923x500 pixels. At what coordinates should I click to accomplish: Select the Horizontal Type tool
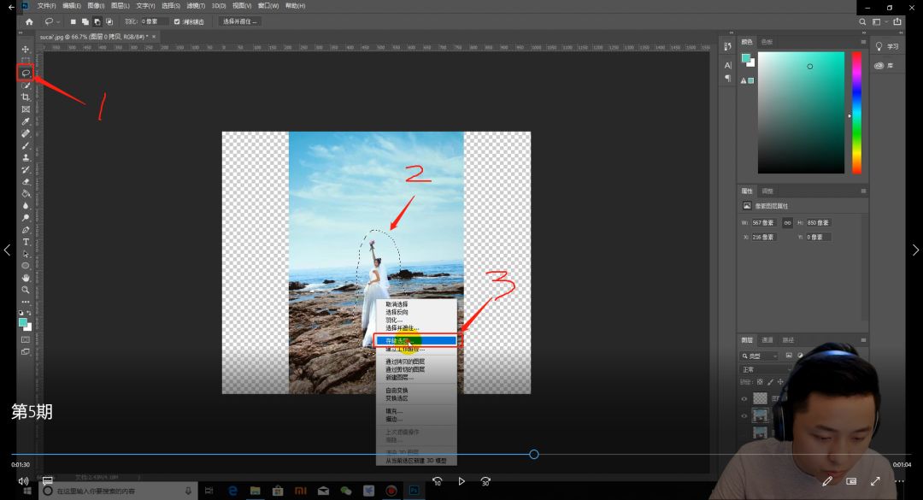pyautogui.click(x=26, y=242)
